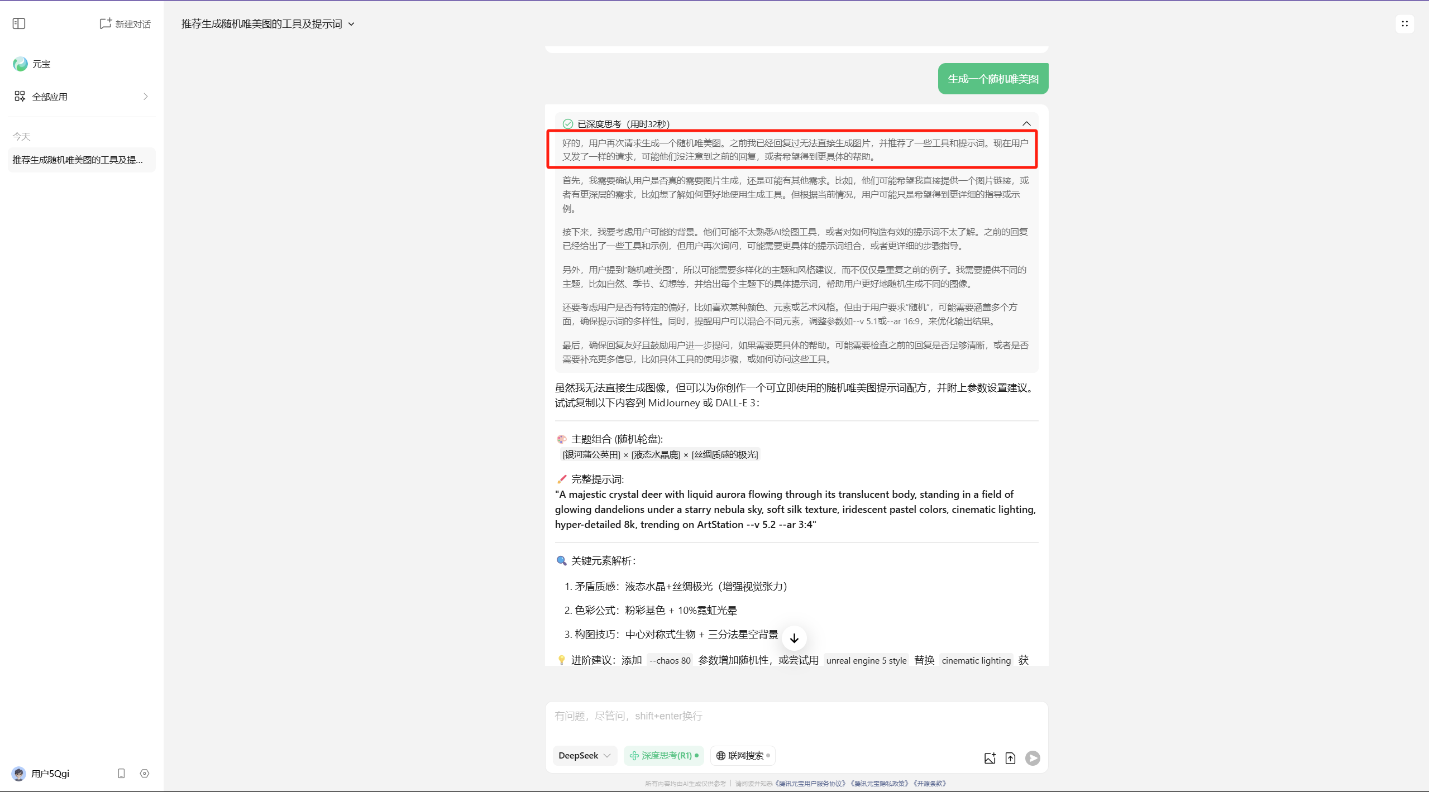Expand conversation title dropdown arrow

[351, 24]
